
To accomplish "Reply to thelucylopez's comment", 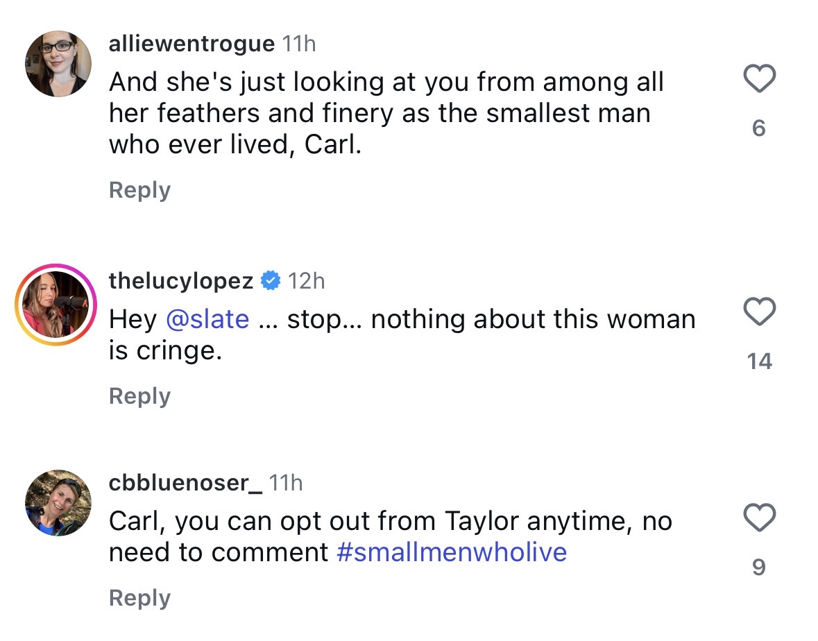I will coord(139,396).
